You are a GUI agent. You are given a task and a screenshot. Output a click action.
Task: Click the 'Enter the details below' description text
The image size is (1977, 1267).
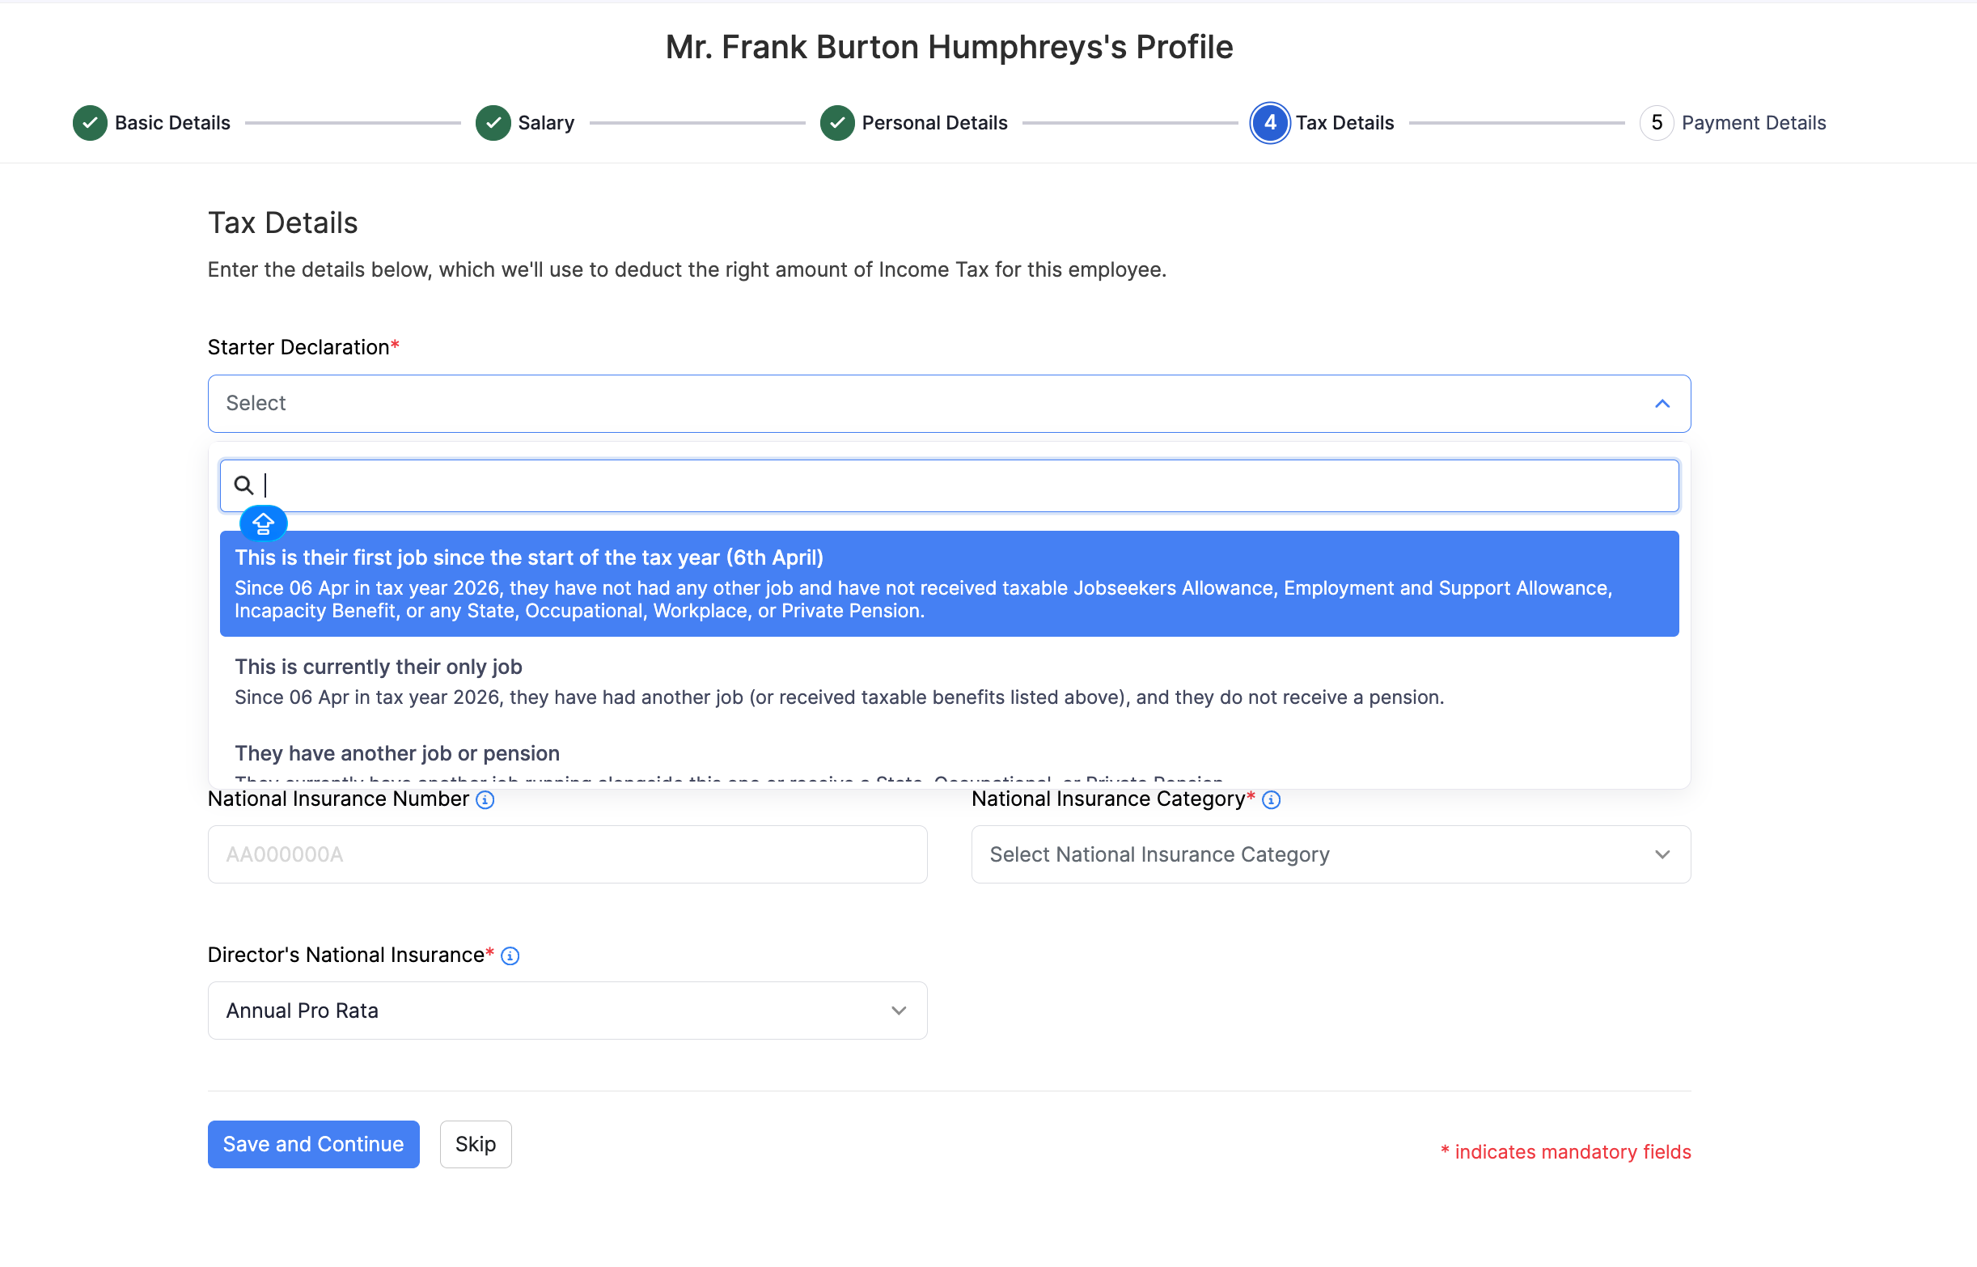[687, 270]
